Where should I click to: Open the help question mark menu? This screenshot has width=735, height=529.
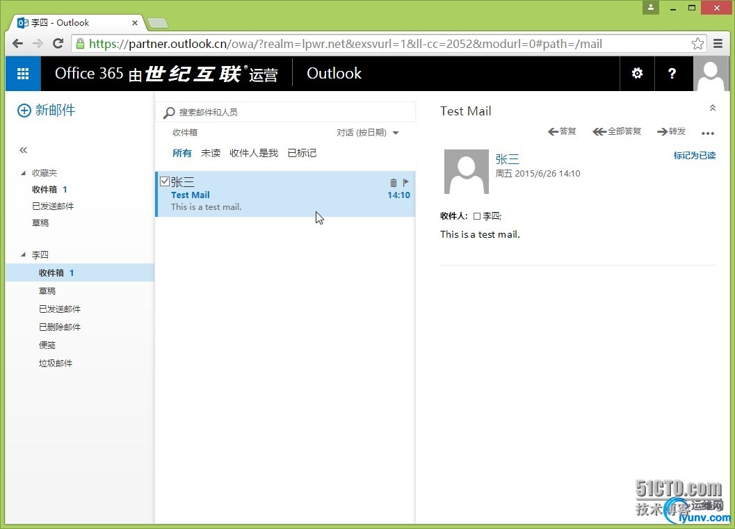(x=672, y=74)
